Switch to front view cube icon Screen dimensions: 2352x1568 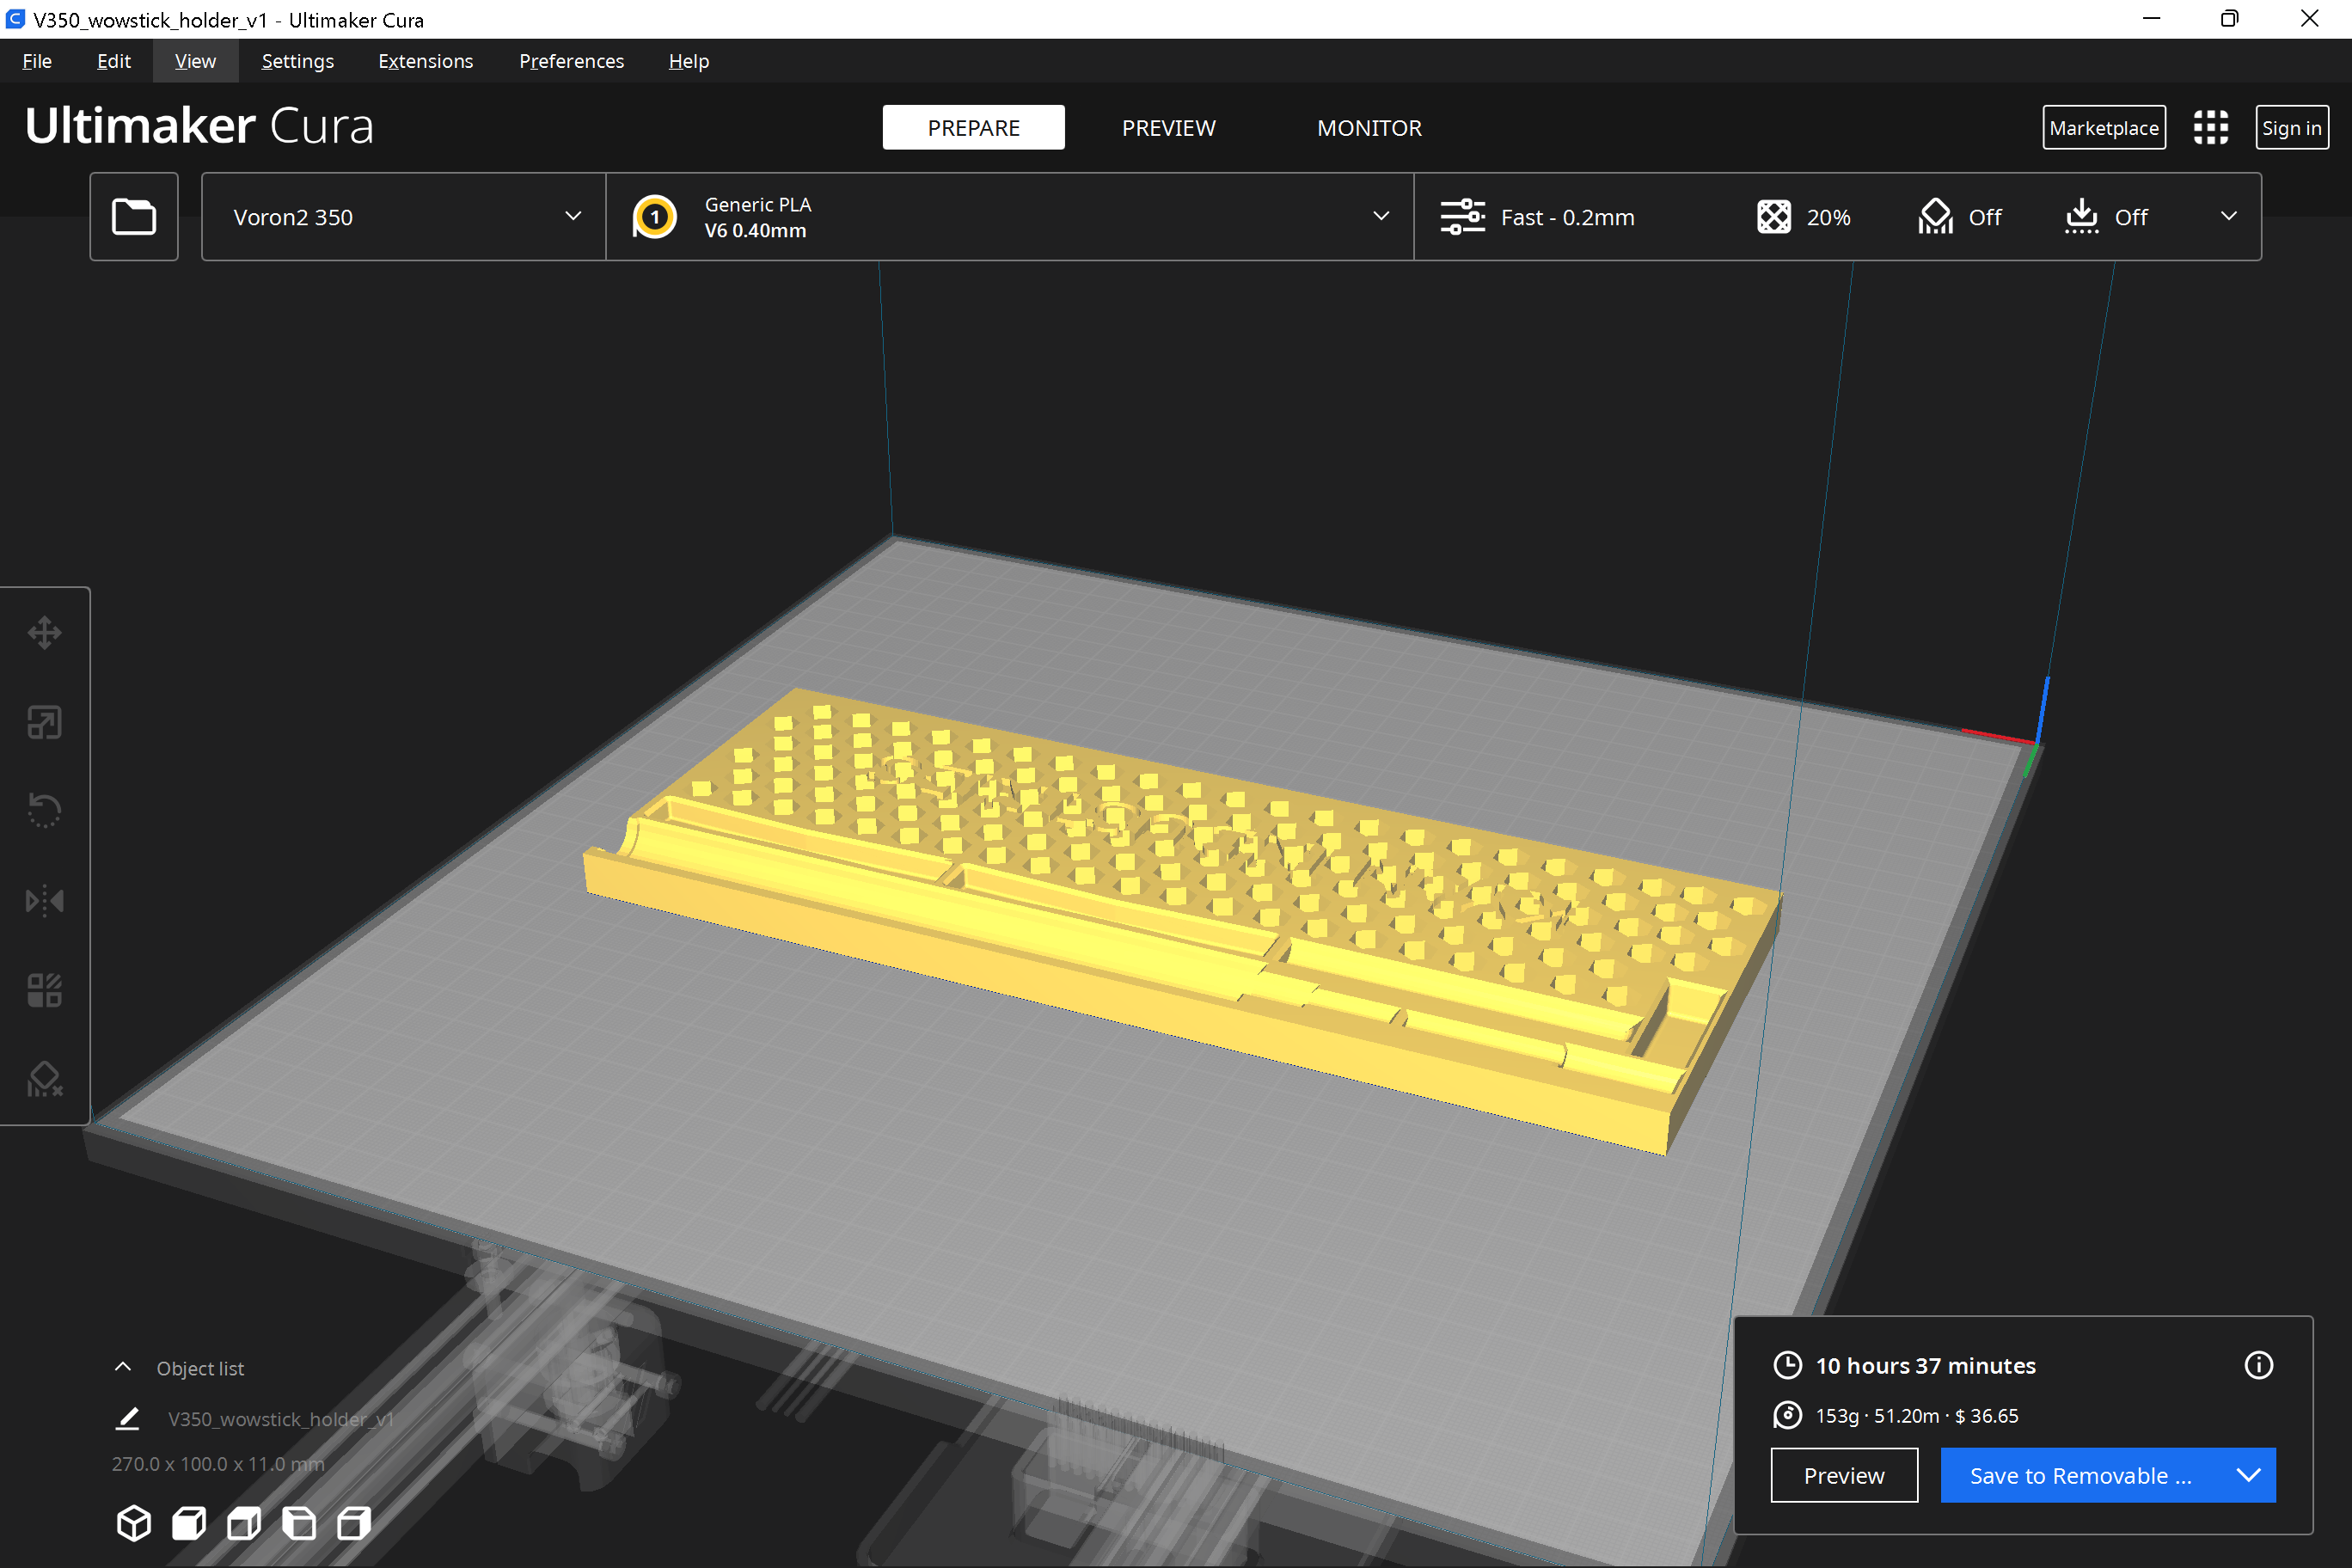point(189,1523)
